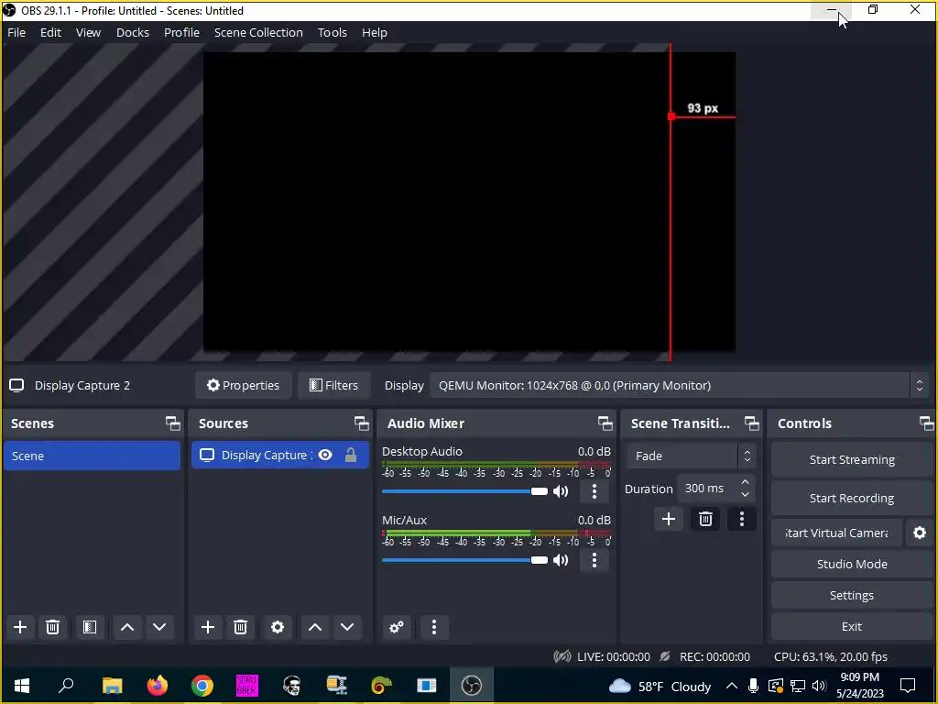
Task: Decrease transition duration with down arrow
Action: (745, 494)
